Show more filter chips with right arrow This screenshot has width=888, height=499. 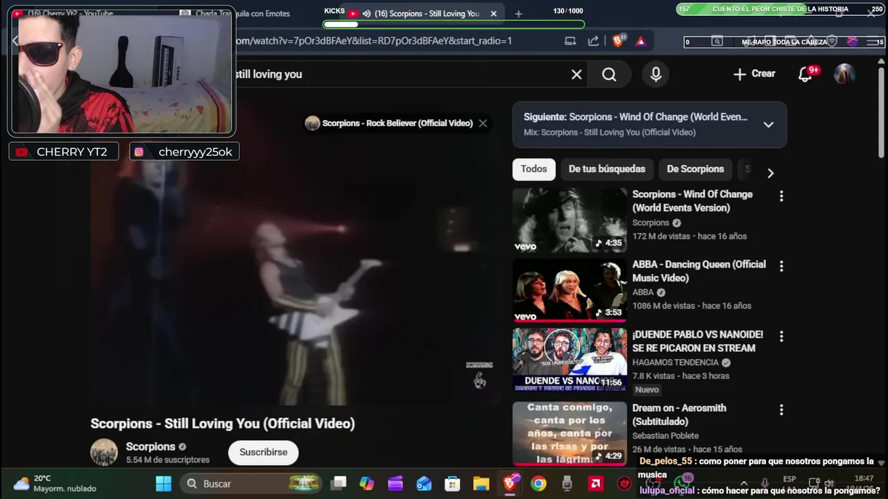(770, 173)
